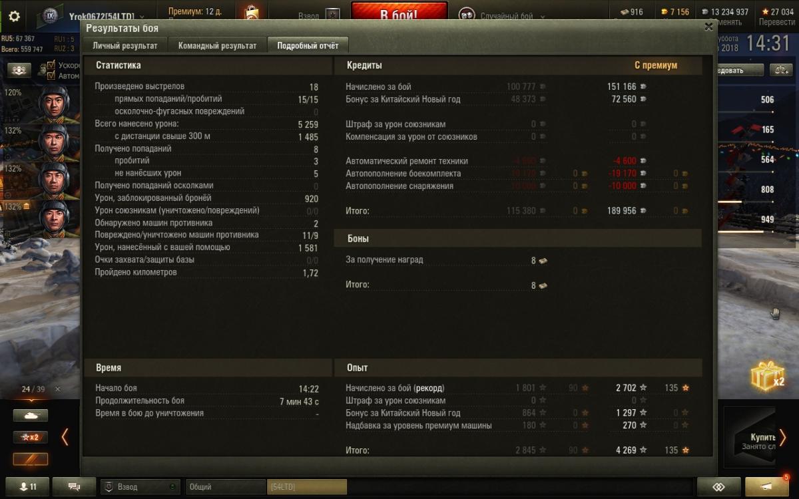Image resolution: width=799 pixels, height=499 pixels.
Task: Open the bottom-right notification center icon
Action: [x=767, y=486]
